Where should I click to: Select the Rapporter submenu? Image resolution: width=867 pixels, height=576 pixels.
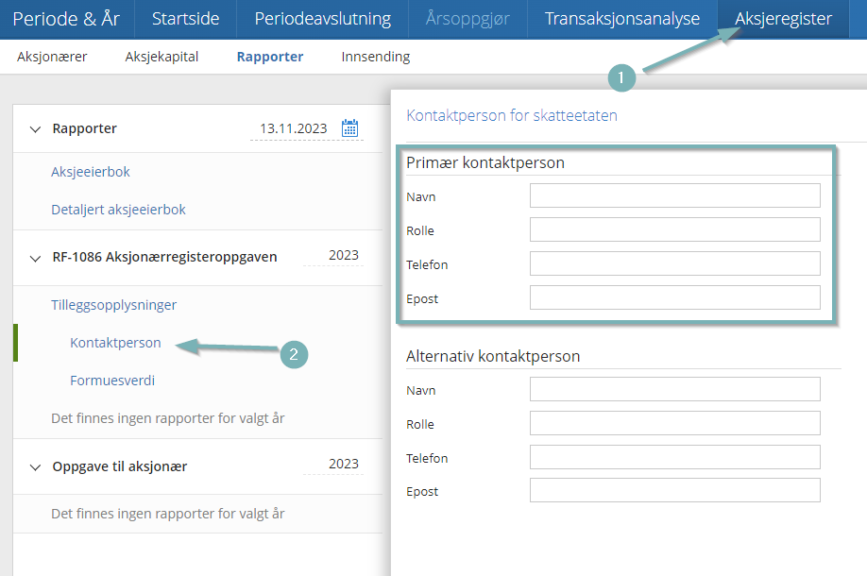(x=270, y=57)
